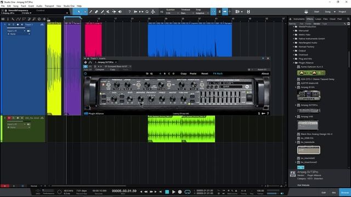Click Paste in the plugin toolbar
The height and width of the screenshot is (197, 351).
click(x=193, y=73)
